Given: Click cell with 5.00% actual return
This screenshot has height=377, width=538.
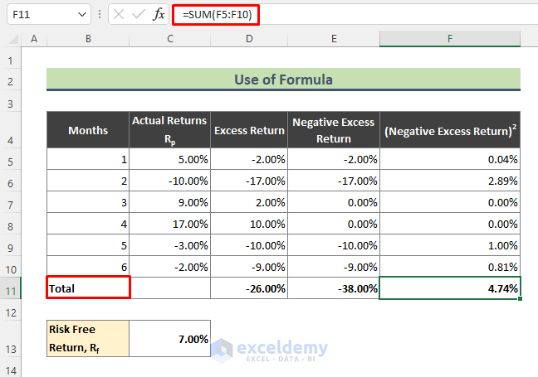Looking at the screenshot, I should [170, 159].
